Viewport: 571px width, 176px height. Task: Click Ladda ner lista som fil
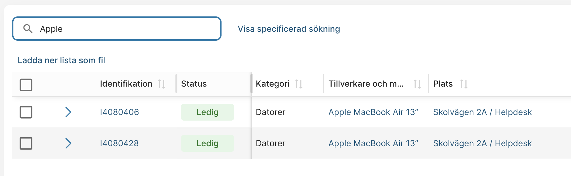pos(61,60)
